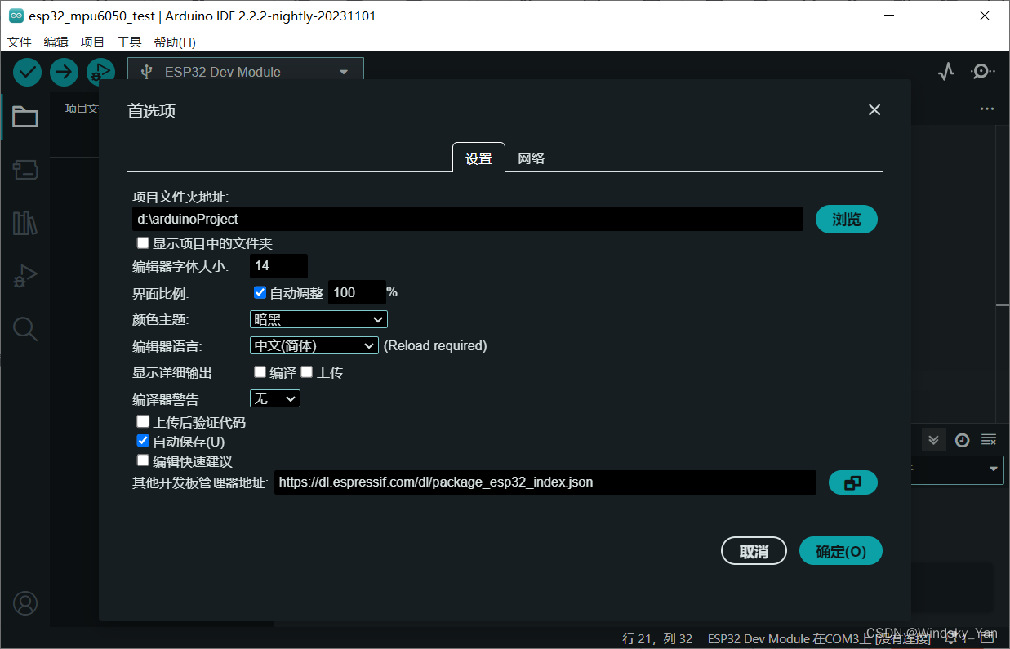The image size is (1010, 649).
Task: Switch to the Network tab
Action: click(532, 158)
